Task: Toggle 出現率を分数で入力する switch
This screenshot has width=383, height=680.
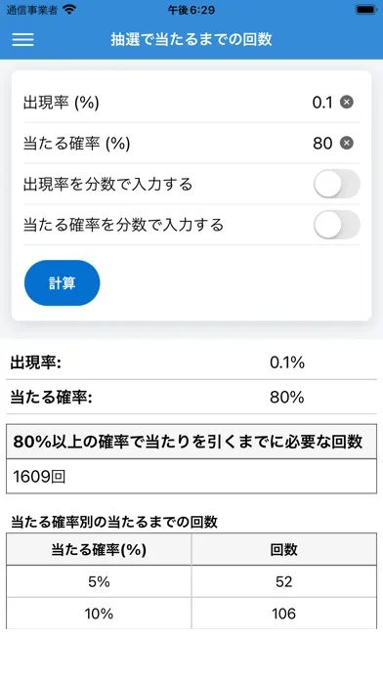Action: [x=337, y=184]
